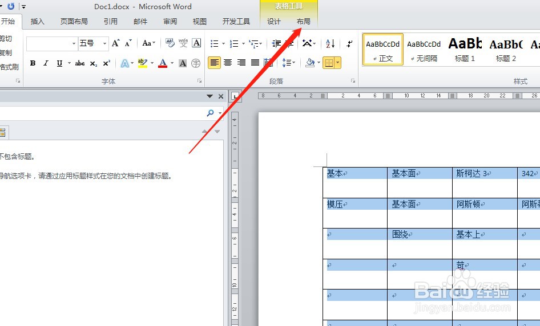540x326 pixels.
Task: Select table cell 斯柯达 3
Action: point(485,182)
